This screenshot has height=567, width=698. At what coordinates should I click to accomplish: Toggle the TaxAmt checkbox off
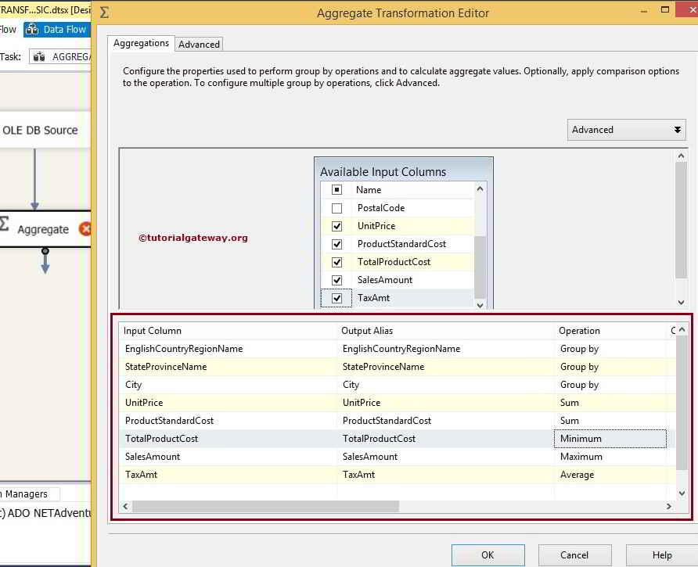336,298
